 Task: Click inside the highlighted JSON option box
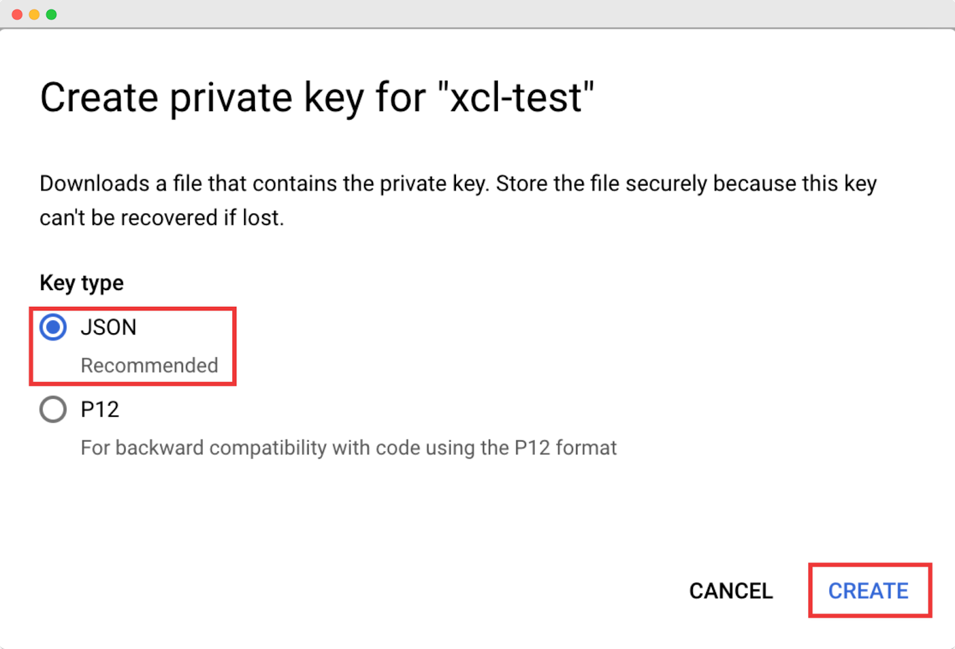[x=133, y=346]
